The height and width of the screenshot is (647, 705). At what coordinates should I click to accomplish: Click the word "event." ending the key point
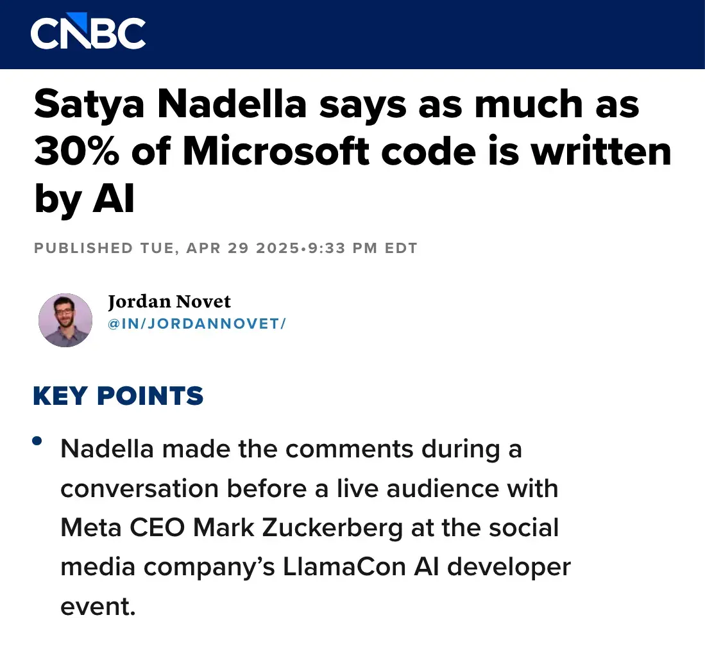click(98, 606)
